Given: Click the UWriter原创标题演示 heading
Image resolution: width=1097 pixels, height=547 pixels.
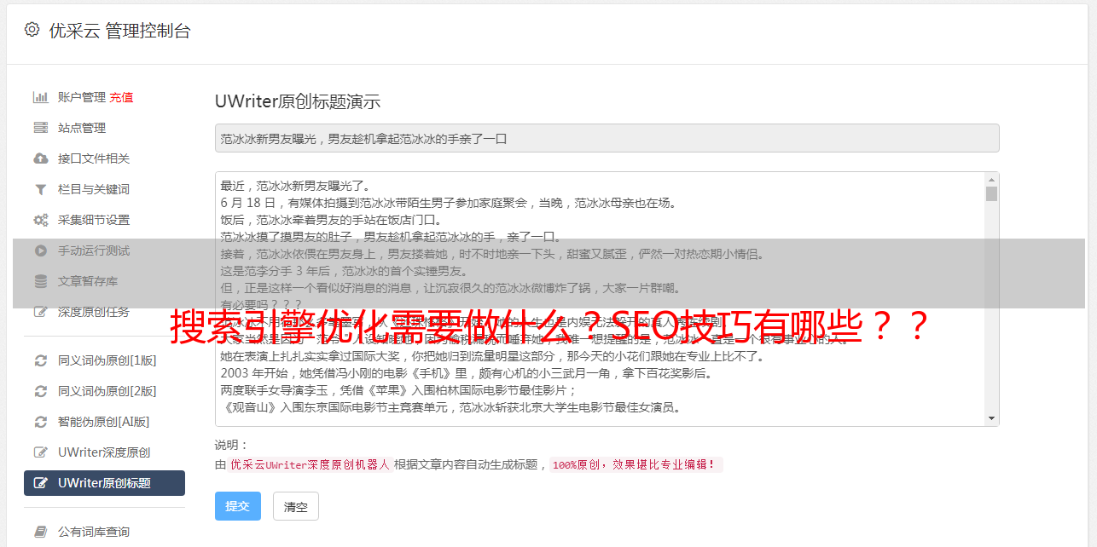Looking at the screenshot, I should [x=298, y=101].
